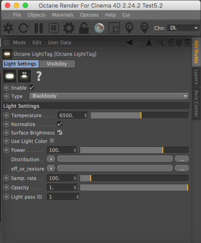Screen dimensions: 201x243
Task: Click the Power stepper arrows
Action: click(75, 150)
